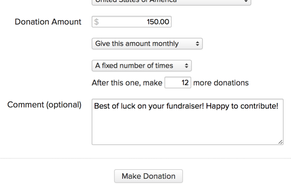291x188 pixels.
Task: Click the arrows icon on fixed times dropdown
Action: pos(186,65)
